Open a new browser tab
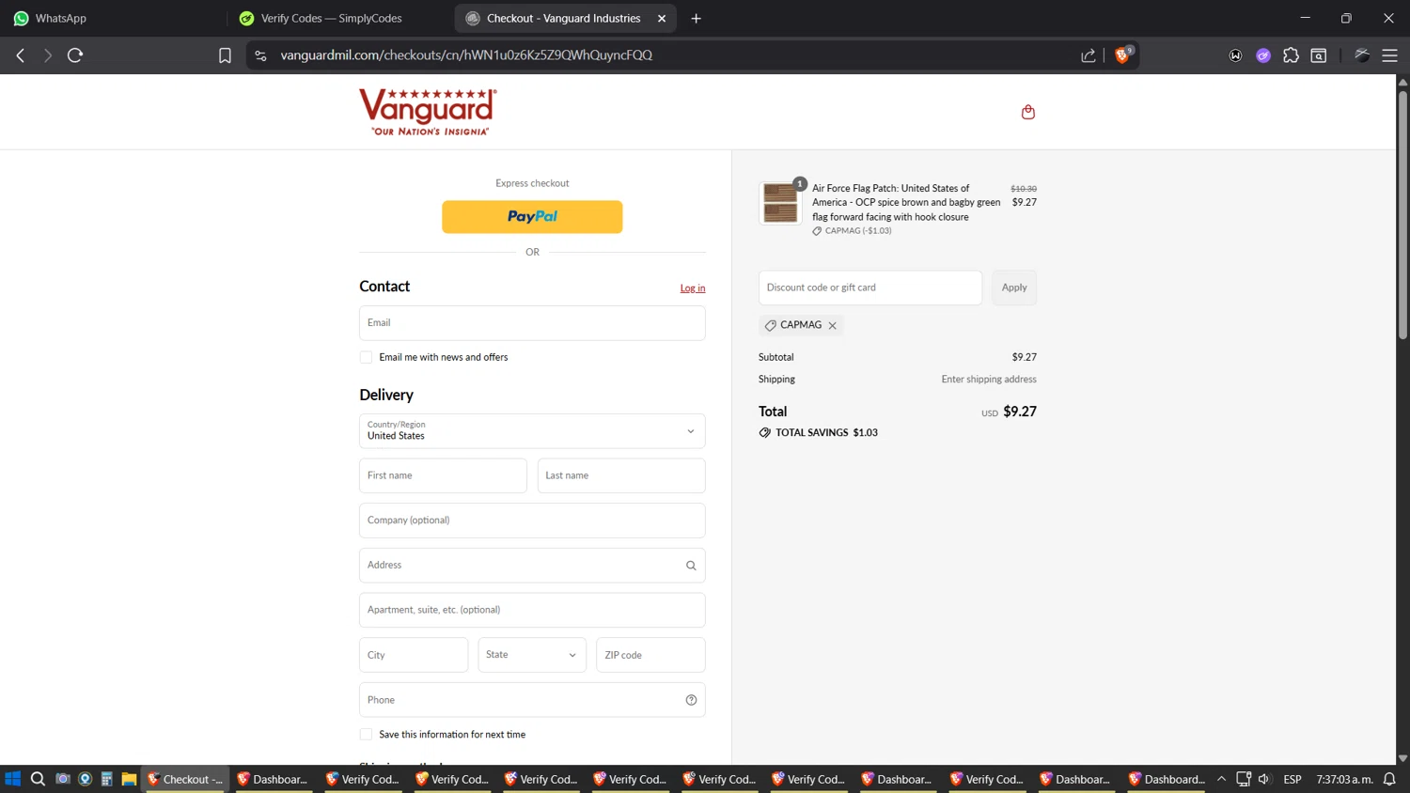The height and width of the screenshot is (793, 1410). pyautogui.click(x=696, y=18)
